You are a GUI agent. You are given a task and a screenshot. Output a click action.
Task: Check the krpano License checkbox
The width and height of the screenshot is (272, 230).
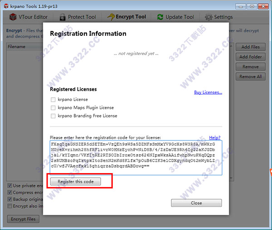[x=53, y=99]
